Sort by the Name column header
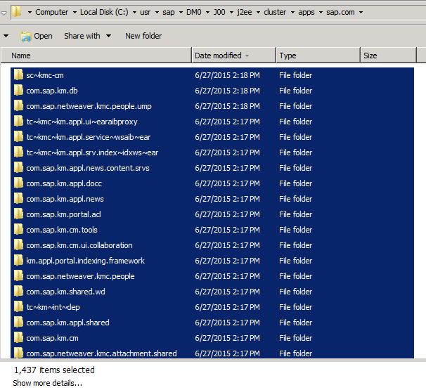This screenshot has height=390, width=426. [96, 56]
